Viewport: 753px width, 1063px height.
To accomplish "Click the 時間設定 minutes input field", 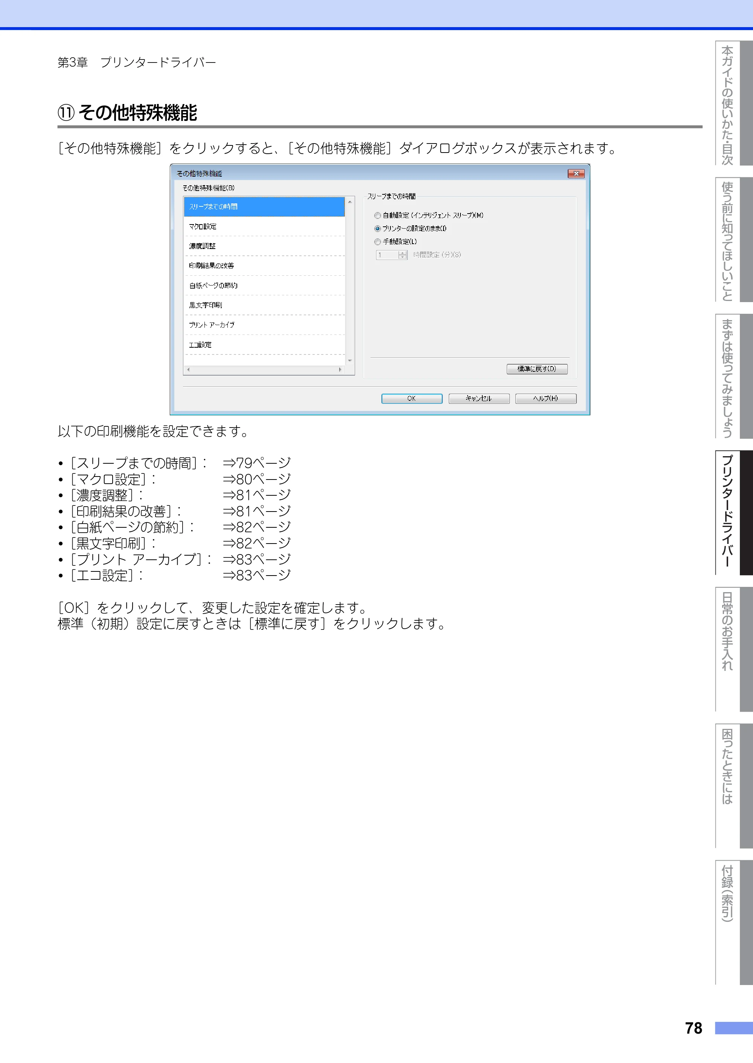I will click(x=387, y=255).
